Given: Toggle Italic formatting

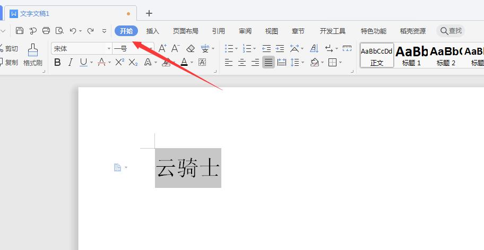Looking at the screenshot, I should pyautogui.click(x=71, y=62).
